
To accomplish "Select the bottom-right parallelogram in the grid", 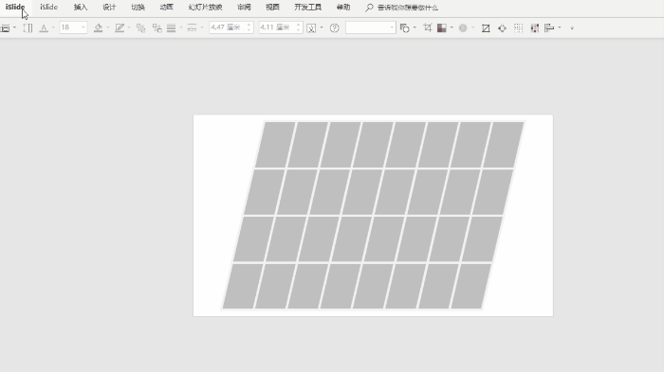I will pyautogui.click(x=470, y=286).
